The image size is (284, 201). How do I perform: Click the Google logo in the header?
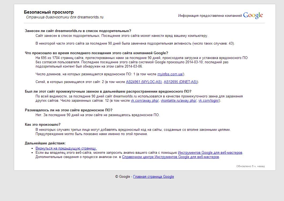pos(253,15)
